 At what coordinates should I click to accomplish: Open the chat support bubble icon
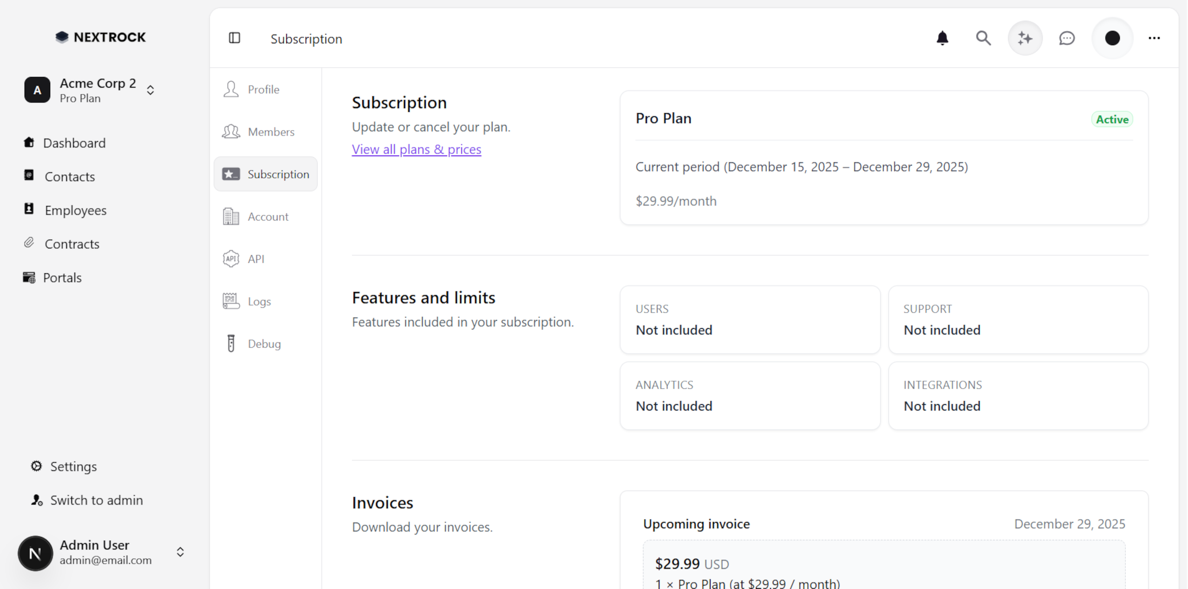tap(1067, 39)
